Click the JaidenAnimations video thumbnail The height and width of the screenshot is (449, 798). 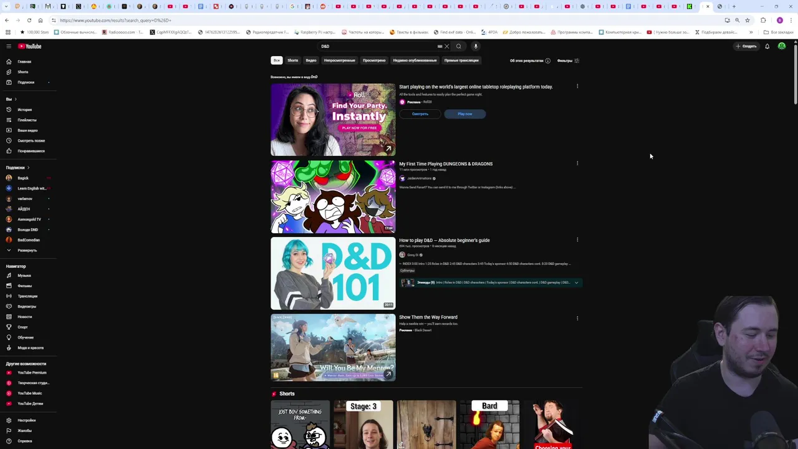(x=333, y=196)
